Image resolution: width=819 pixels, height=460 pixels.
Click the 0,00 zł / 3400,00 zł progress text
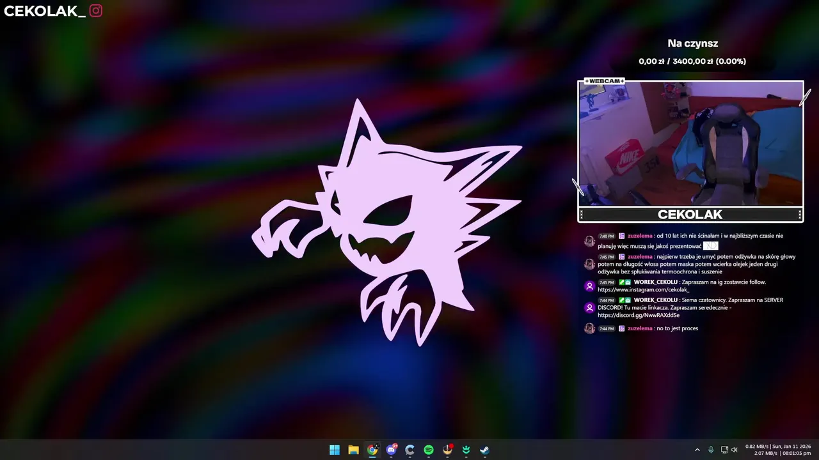(x=692, y=61)
